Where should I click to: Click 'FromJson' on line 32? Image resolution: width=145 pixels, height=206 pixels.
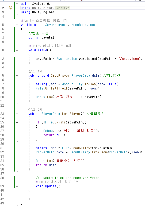pyautogui.click(x=100, y=152)
